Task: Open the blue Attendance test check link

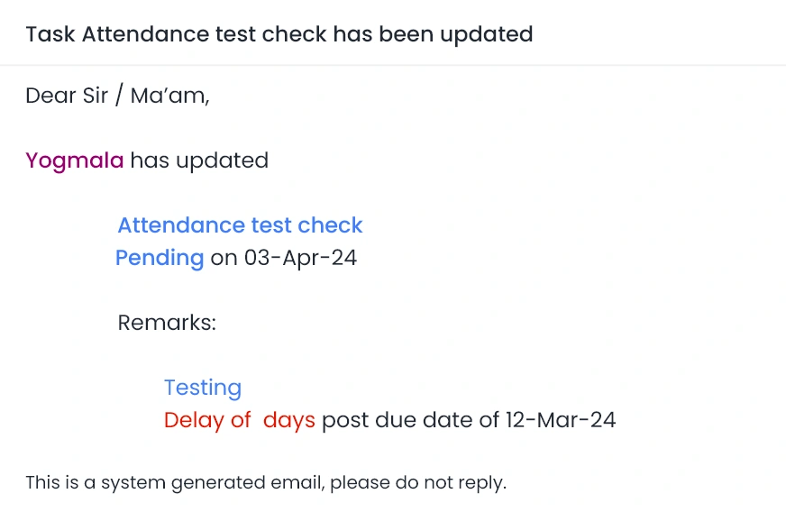Action: [x=240, y=225]
